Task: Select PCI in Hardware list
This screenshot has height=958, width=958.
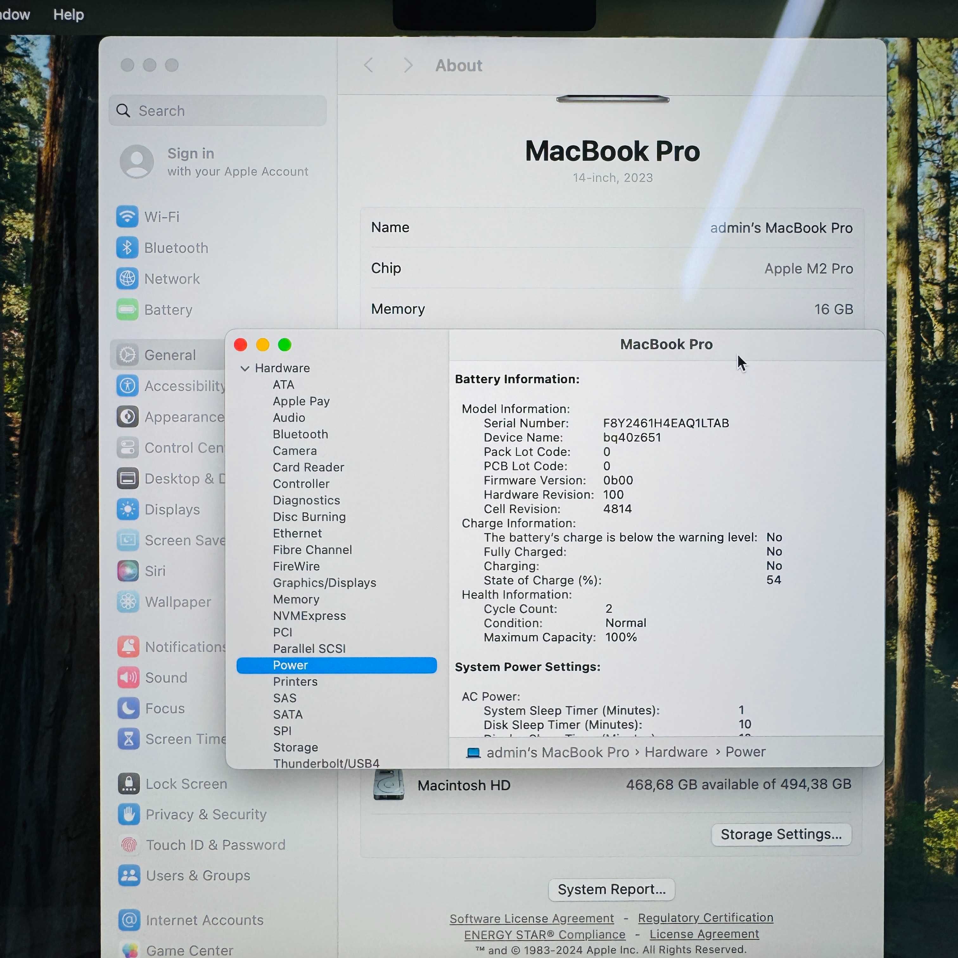Action: pos(283,632)
